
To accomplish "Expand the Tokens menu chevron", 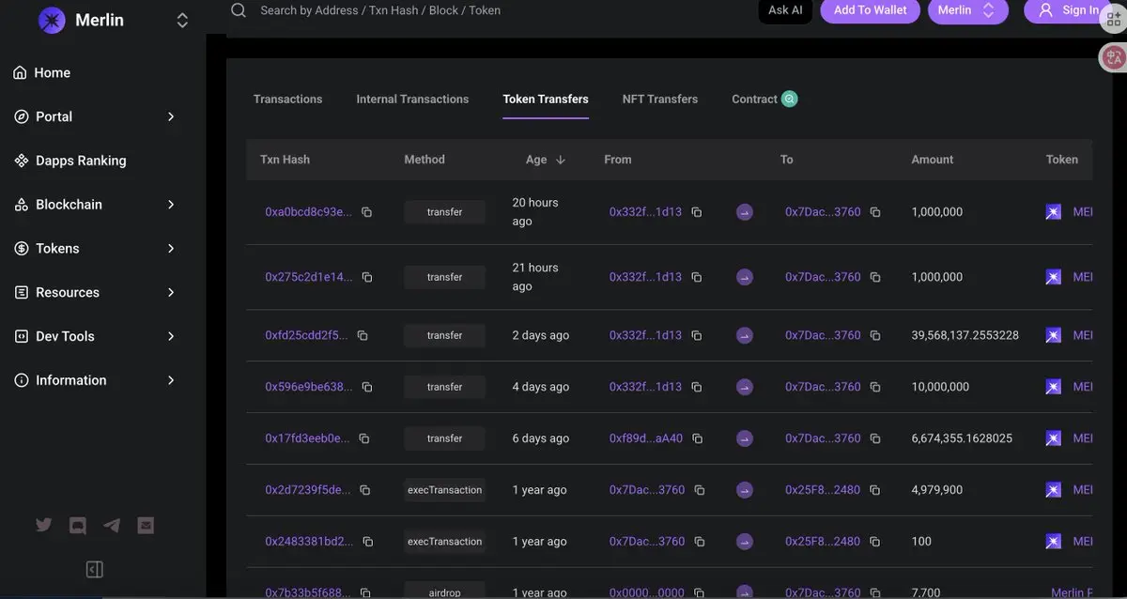I will pos(171,249).
